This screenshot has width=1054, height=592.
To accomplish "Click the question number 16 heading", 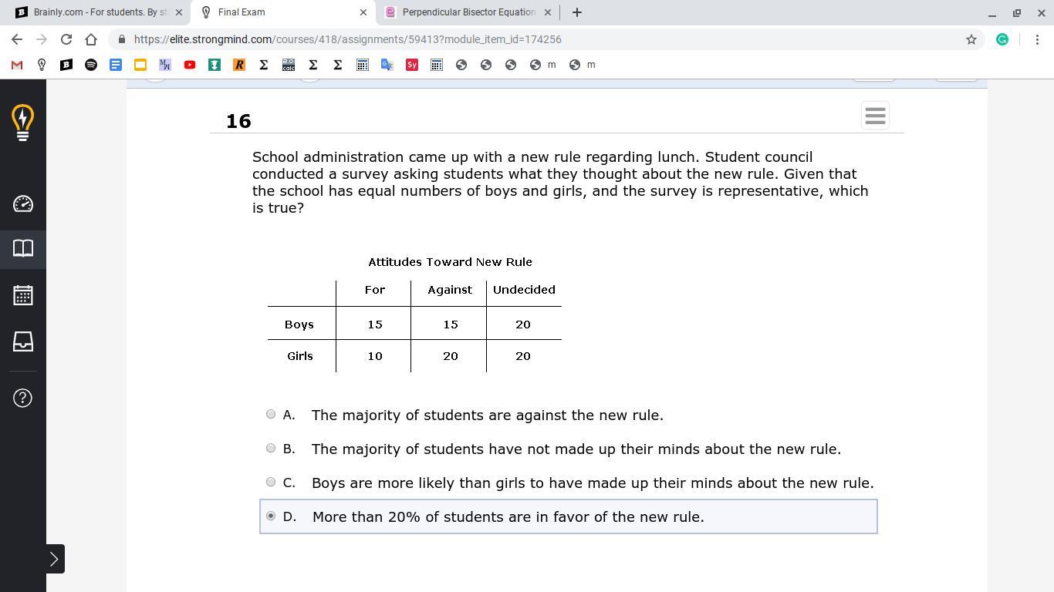I will (238, 121).
